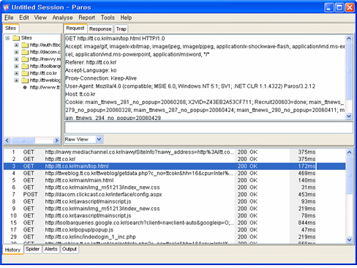The height and width of the screenshot is (268, 357).
Task: Select history row 1 navvy.mediachannel request
Action: [174, 152]
